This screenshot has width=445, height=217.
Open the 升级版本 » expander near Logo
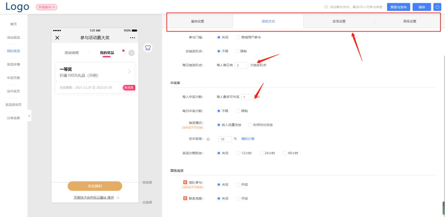pyautogui.click(x=46, y=7)
